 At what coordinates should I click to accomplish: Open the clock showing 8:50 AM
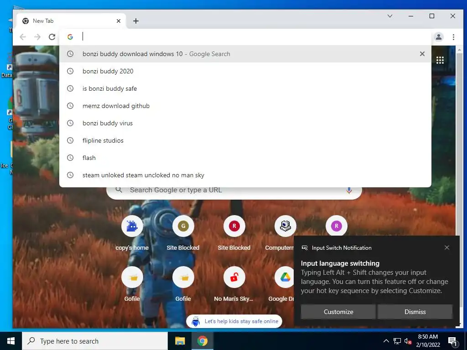[x=428, y=341]
